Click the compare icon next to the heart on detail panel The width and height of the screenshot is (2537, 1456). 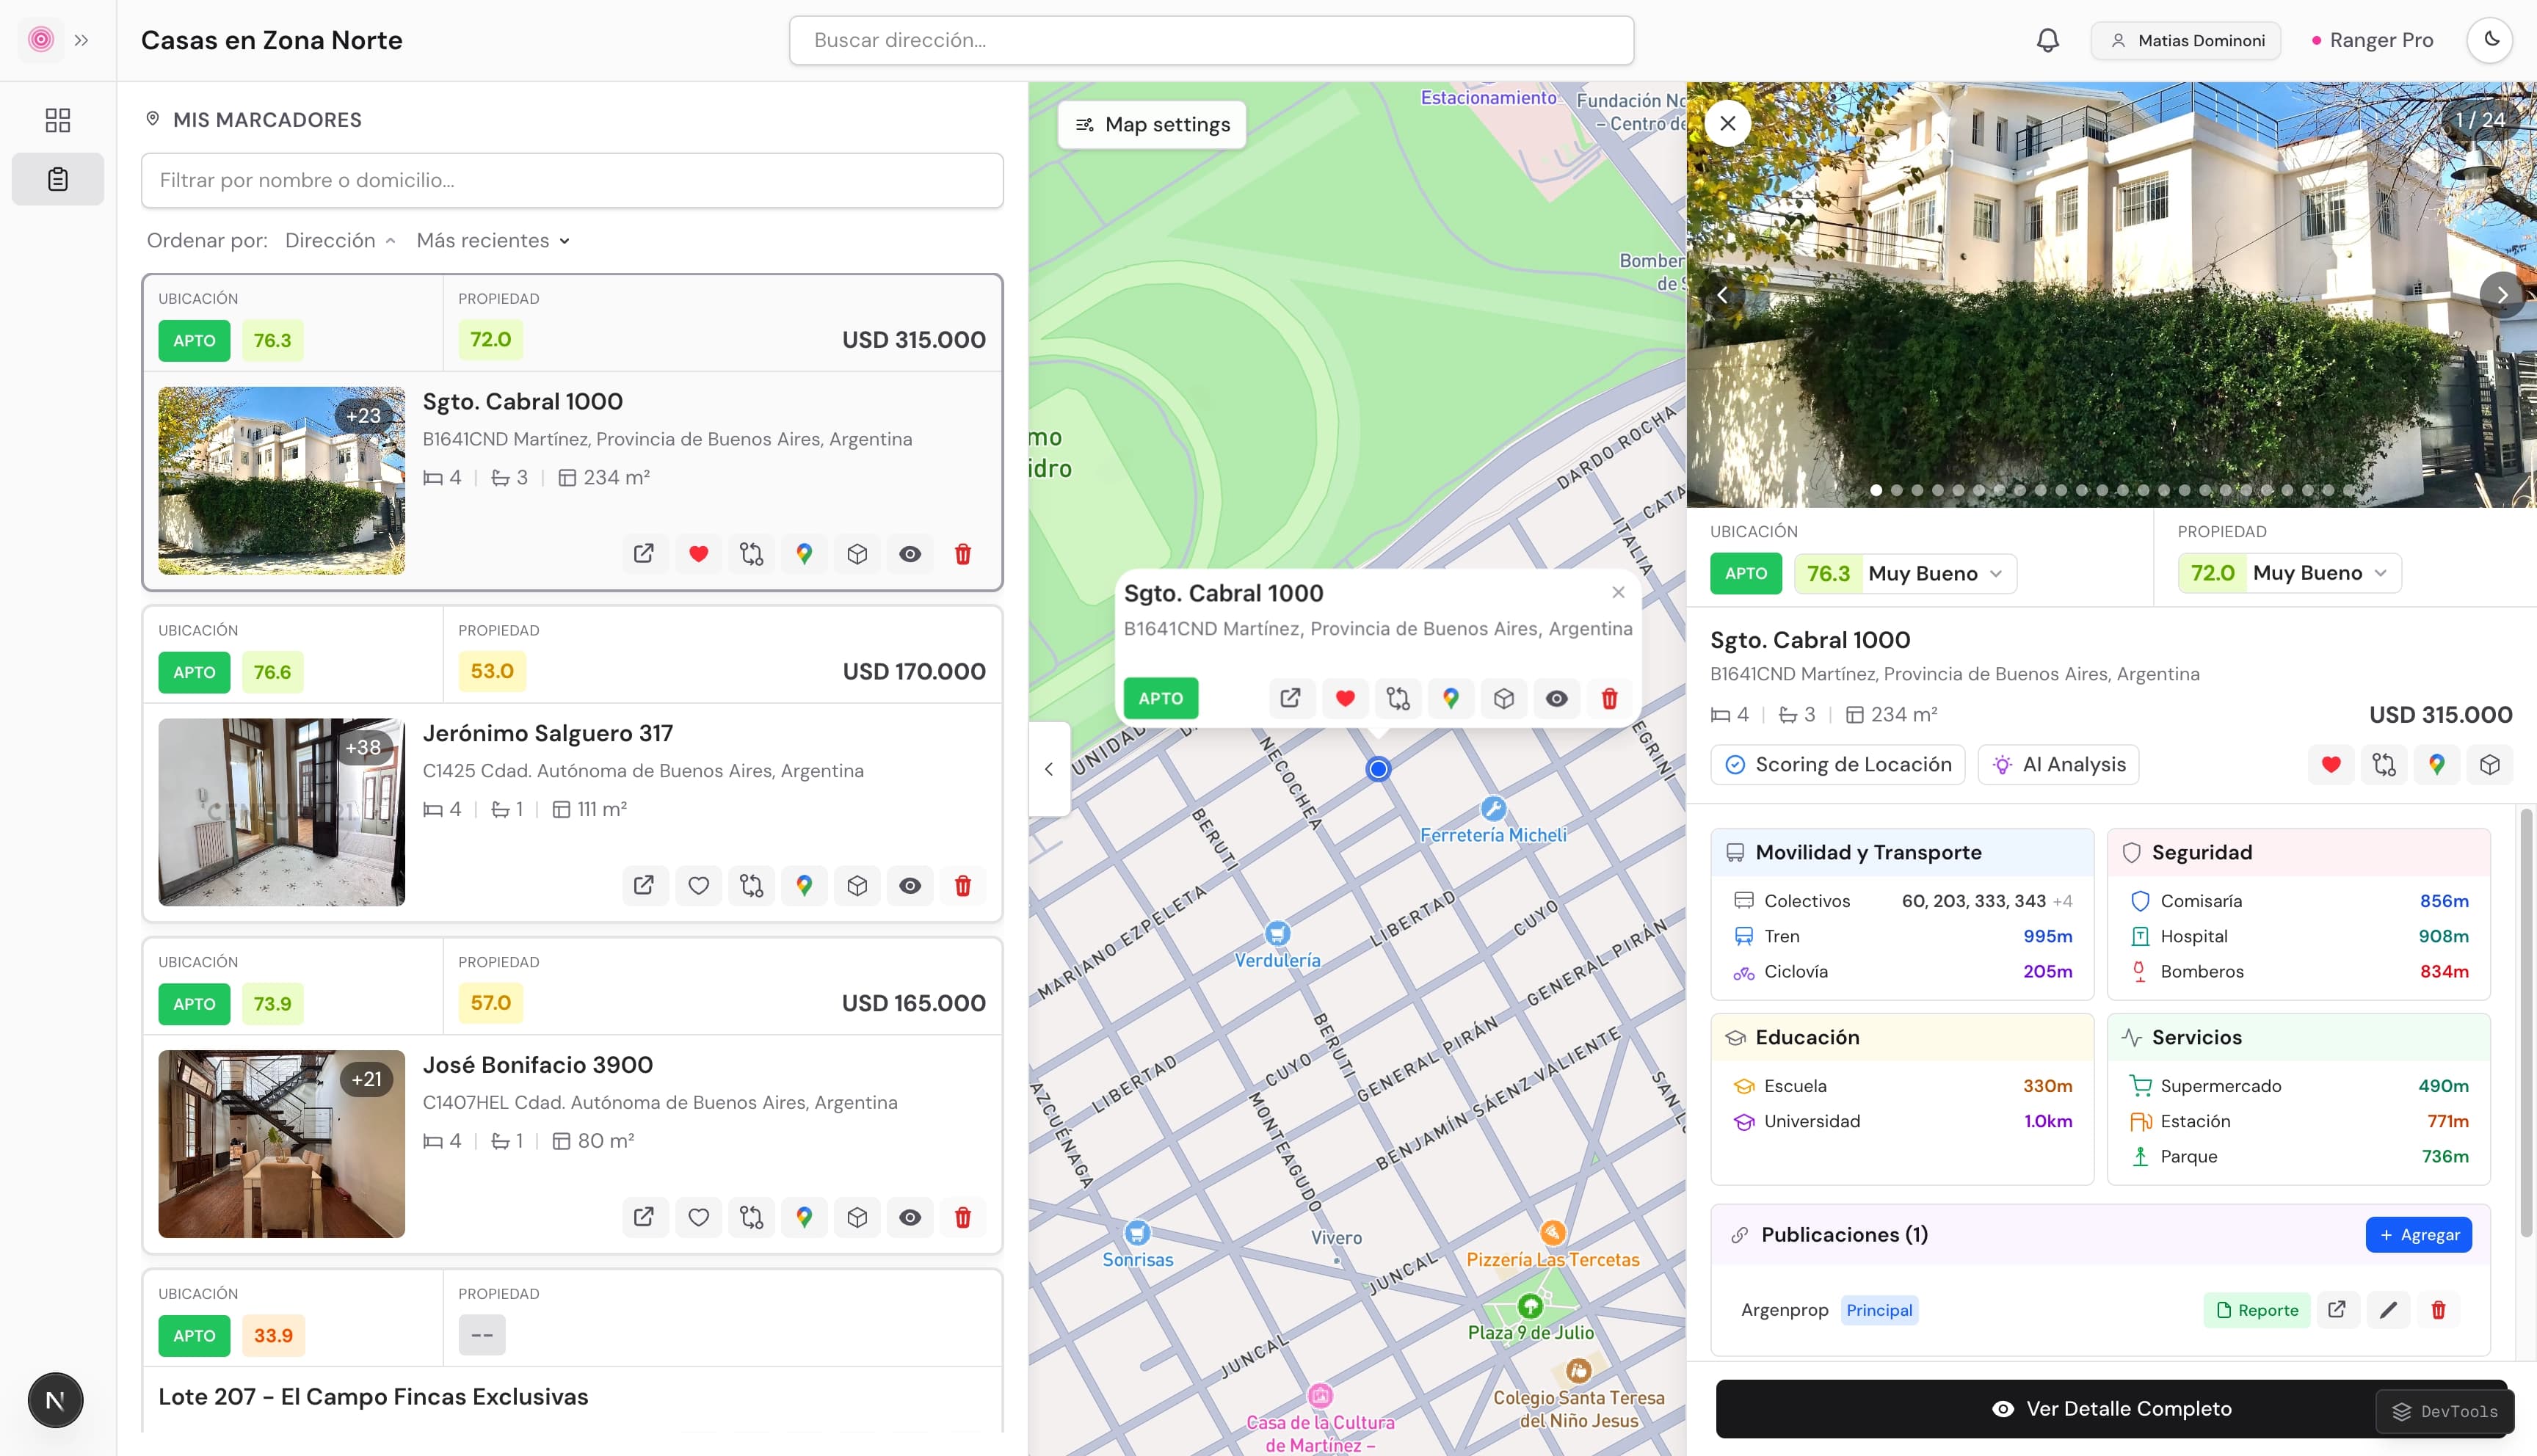coord(2384,764)
